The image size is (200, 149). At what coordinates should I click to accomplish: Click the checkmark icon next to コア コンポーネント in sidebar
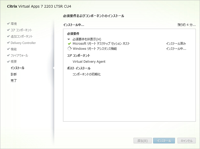click(x=8, y=30)
